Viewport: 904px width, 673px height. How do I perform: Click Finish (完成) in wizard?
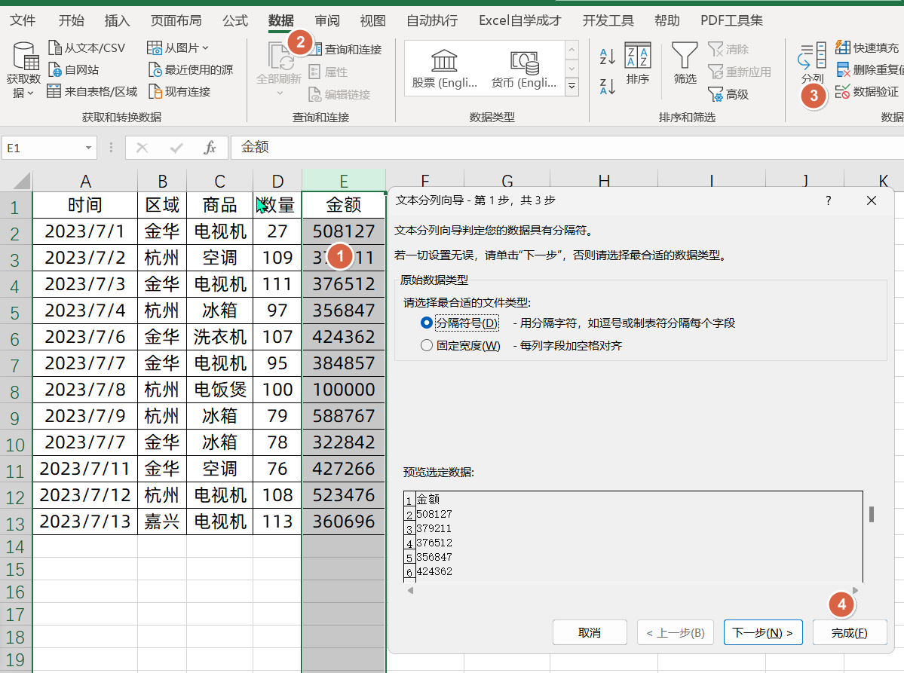click(849, 632)
